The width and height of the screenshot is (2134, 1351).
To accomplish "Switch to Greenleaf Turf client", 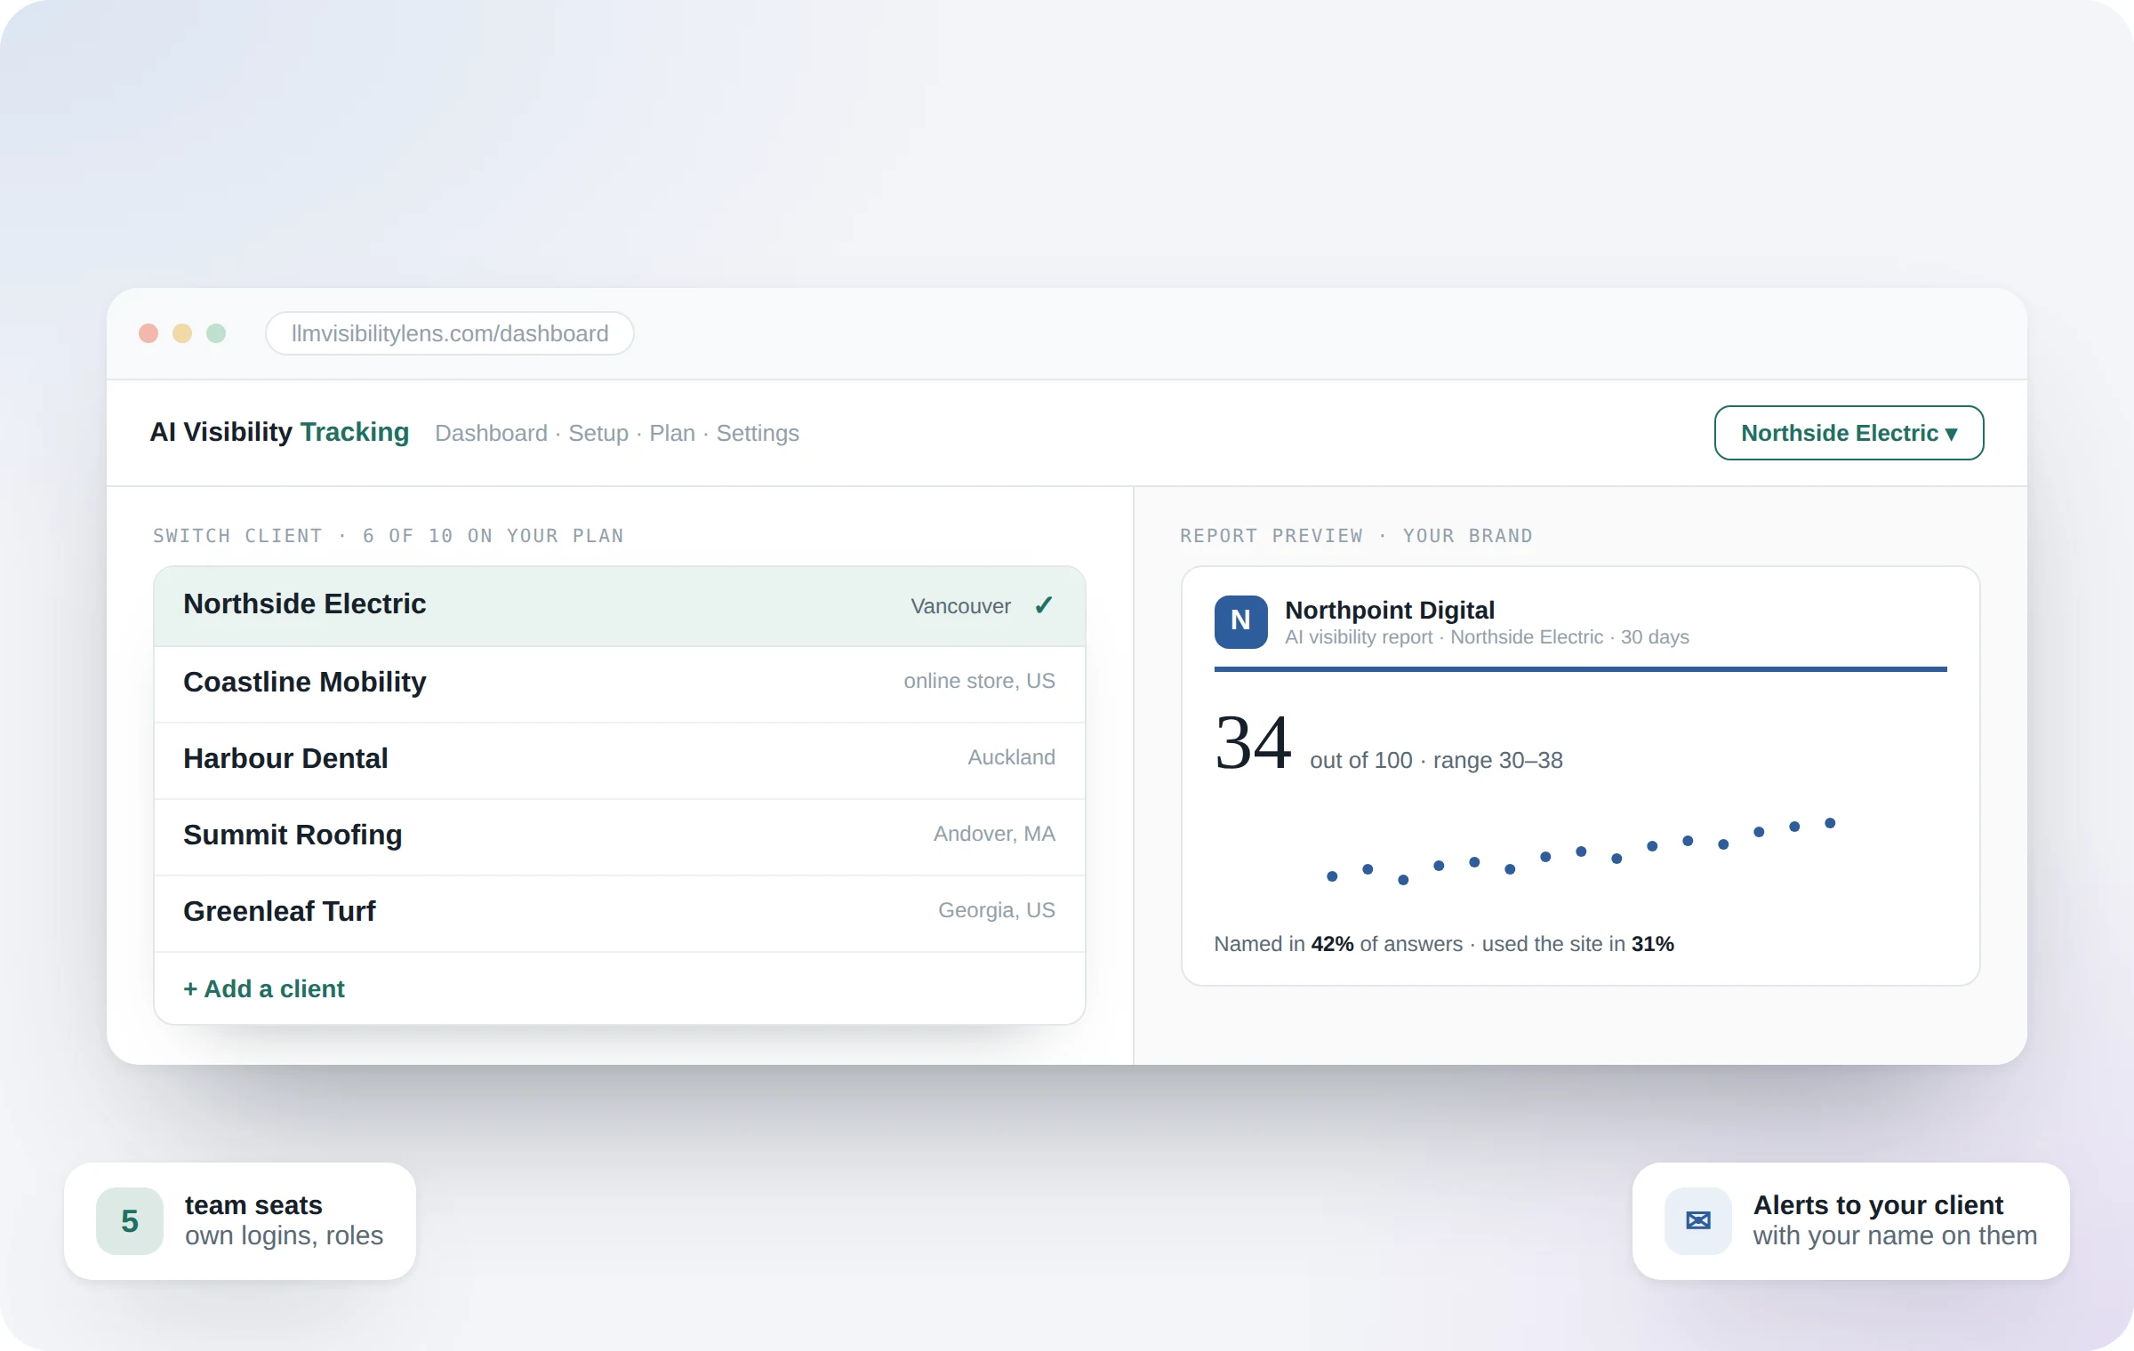I will click(x=620, y=913).
